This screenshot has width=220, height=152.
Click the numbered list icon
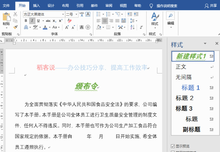point(108,14)
